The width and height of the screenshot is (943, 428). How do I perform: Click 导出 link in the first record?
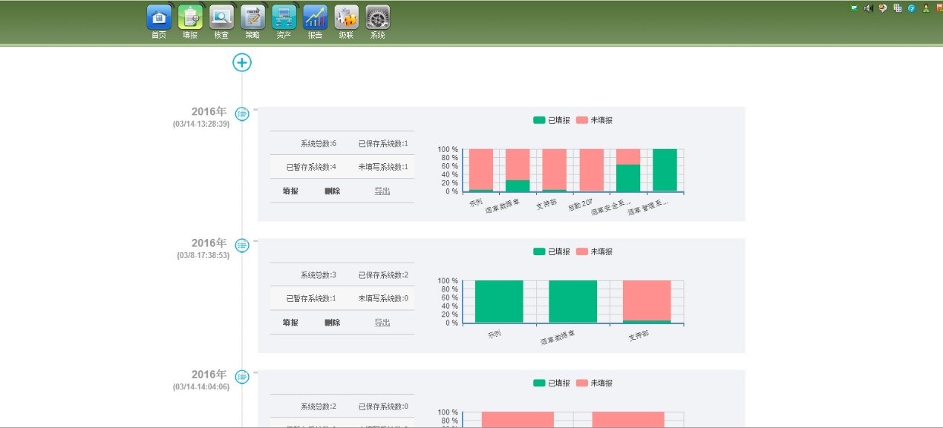tap(382, 191)
